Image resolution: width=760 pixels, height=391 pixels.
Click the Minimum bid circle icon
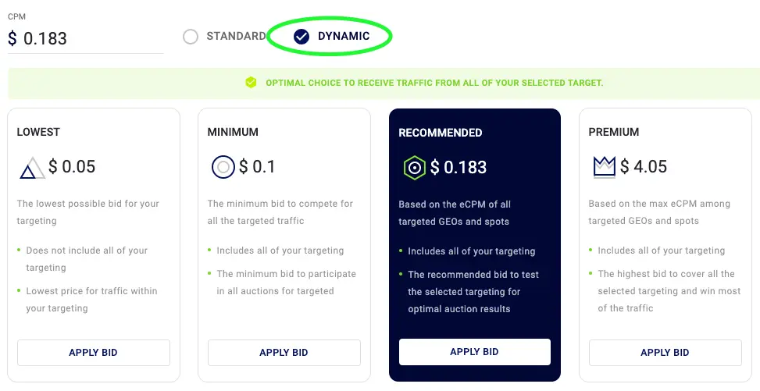tap(223, 167)
